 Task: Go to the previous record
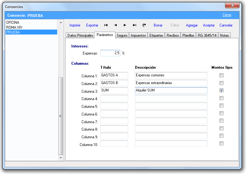pyautogui.click(x=115, y=25)
